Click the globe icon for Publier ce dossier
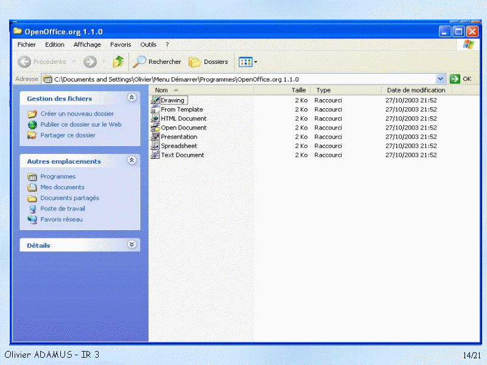 pyautogui.click(x=32, y=125)
